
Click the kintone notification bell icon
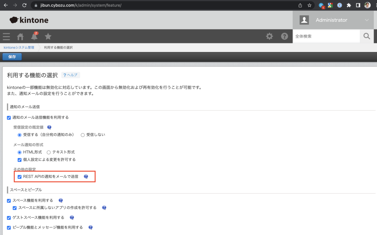click(34, 36)
